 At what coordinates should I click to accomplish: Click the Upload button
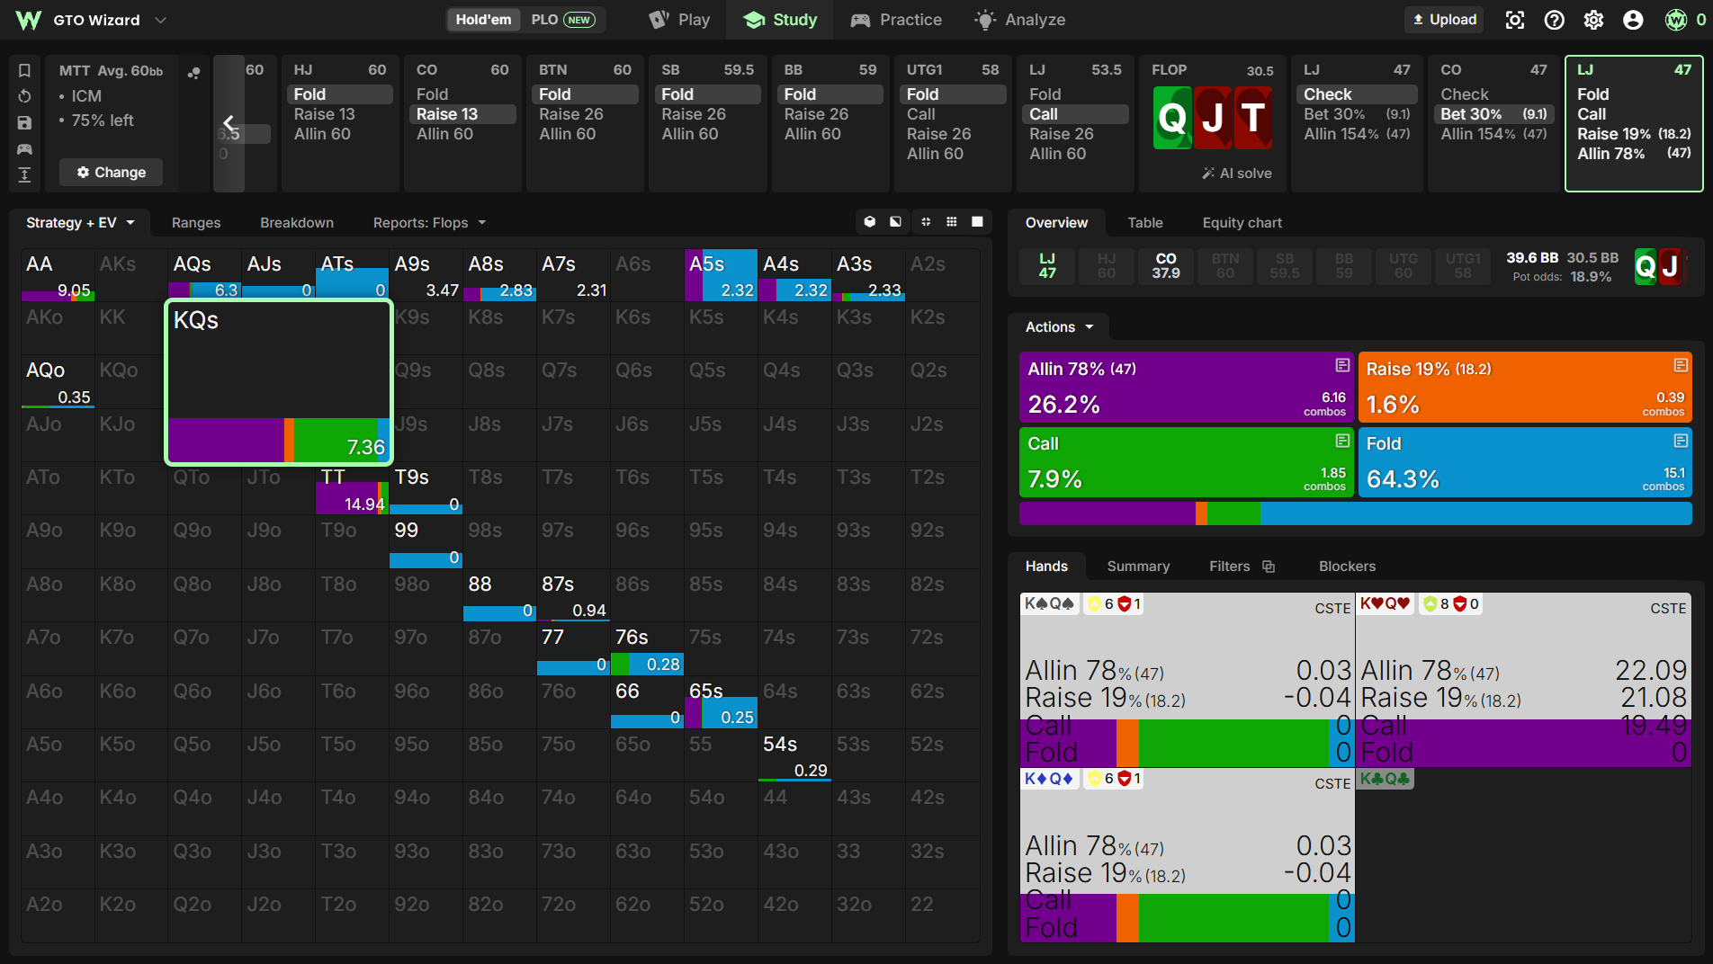coord(1444,20)
